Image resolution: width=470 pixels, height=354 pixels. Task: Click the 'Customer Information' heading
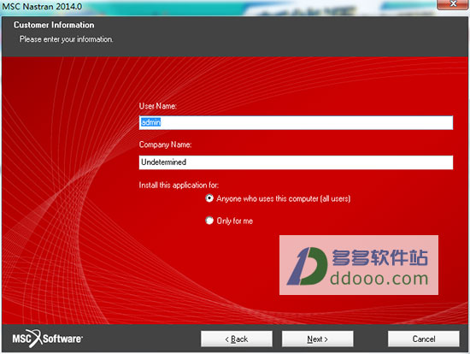54,25
